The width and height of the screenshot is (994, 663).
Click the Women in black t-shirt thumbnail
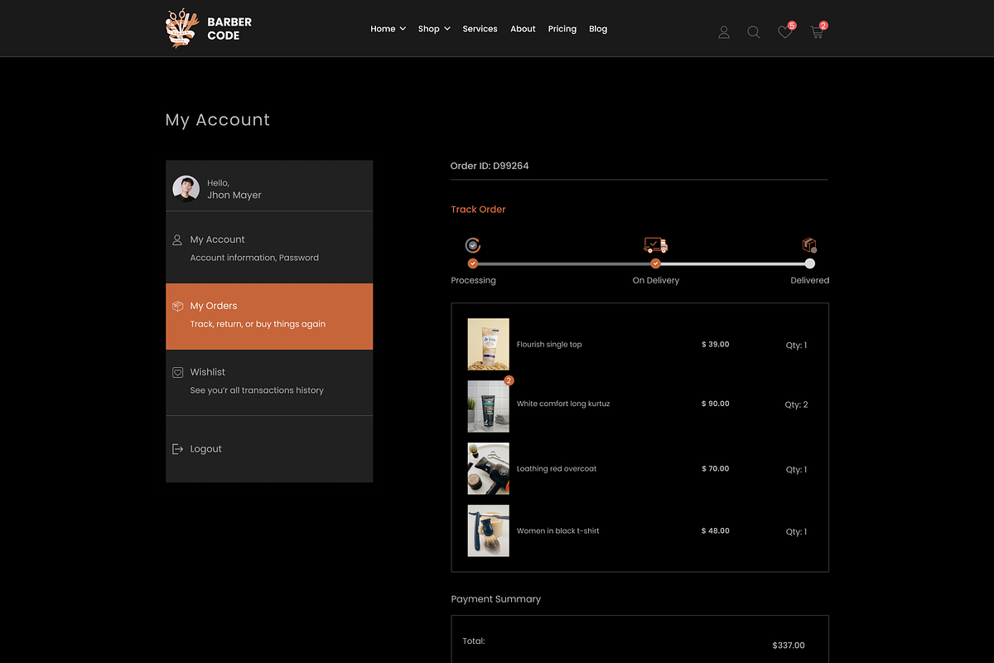point(488,530)
